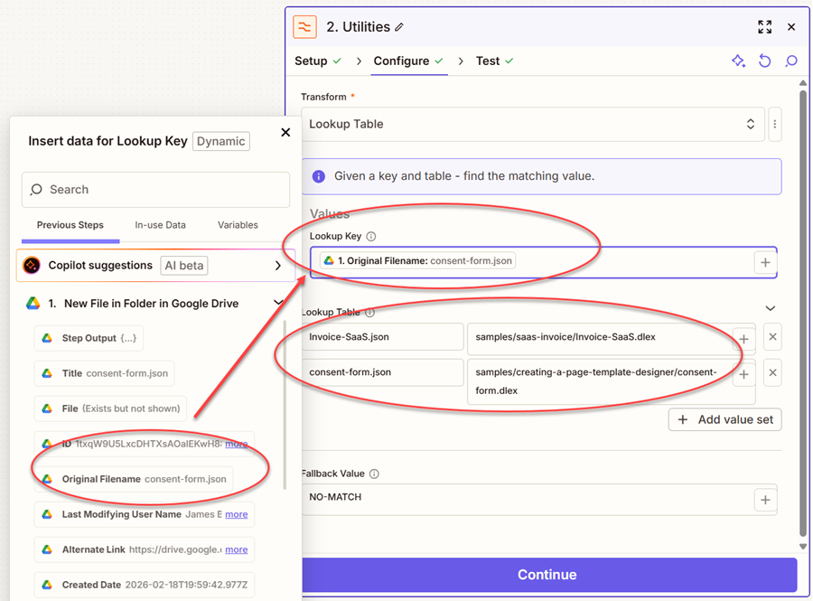Collapse the New File in Folder step
Screen dimensions: 813x601
click(x=278, y=304)
